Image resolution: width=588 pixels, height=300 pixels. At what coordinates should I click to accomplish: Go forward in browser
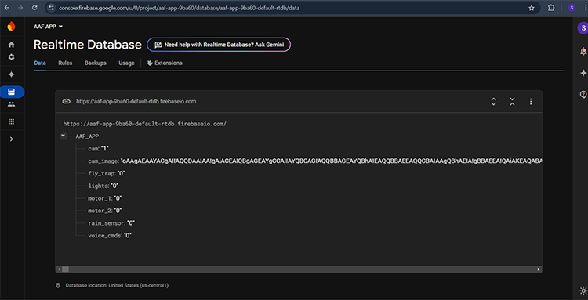20,8
